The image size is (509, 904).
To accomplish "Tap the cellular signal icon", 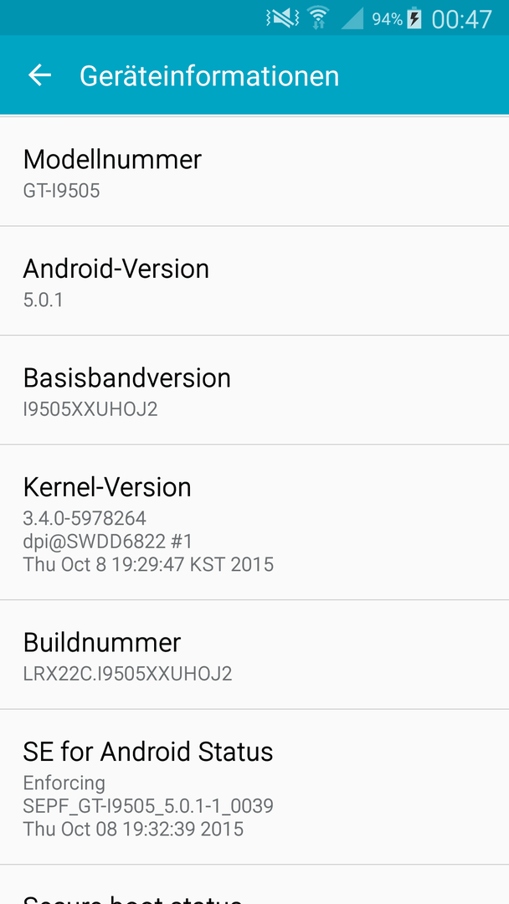I will click(x=352, y=18).
